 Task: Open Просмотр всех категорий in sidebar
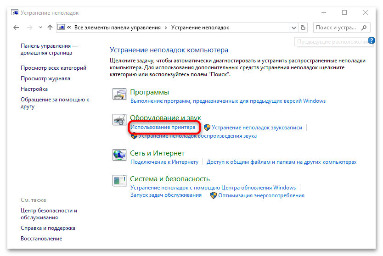[x=53, y=68]
